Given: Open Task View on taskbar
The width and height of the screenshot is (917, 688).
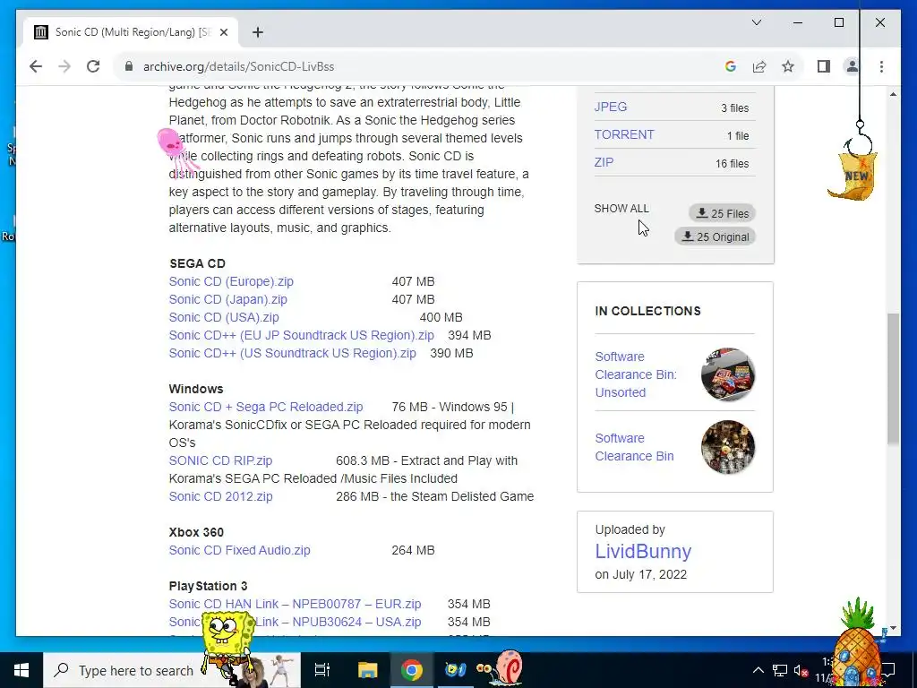Looking at the screenshot, I should 322,670.
